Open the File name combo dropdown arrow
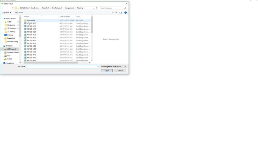Viewport: 258px width, 145px height. [x=98, y=67]
